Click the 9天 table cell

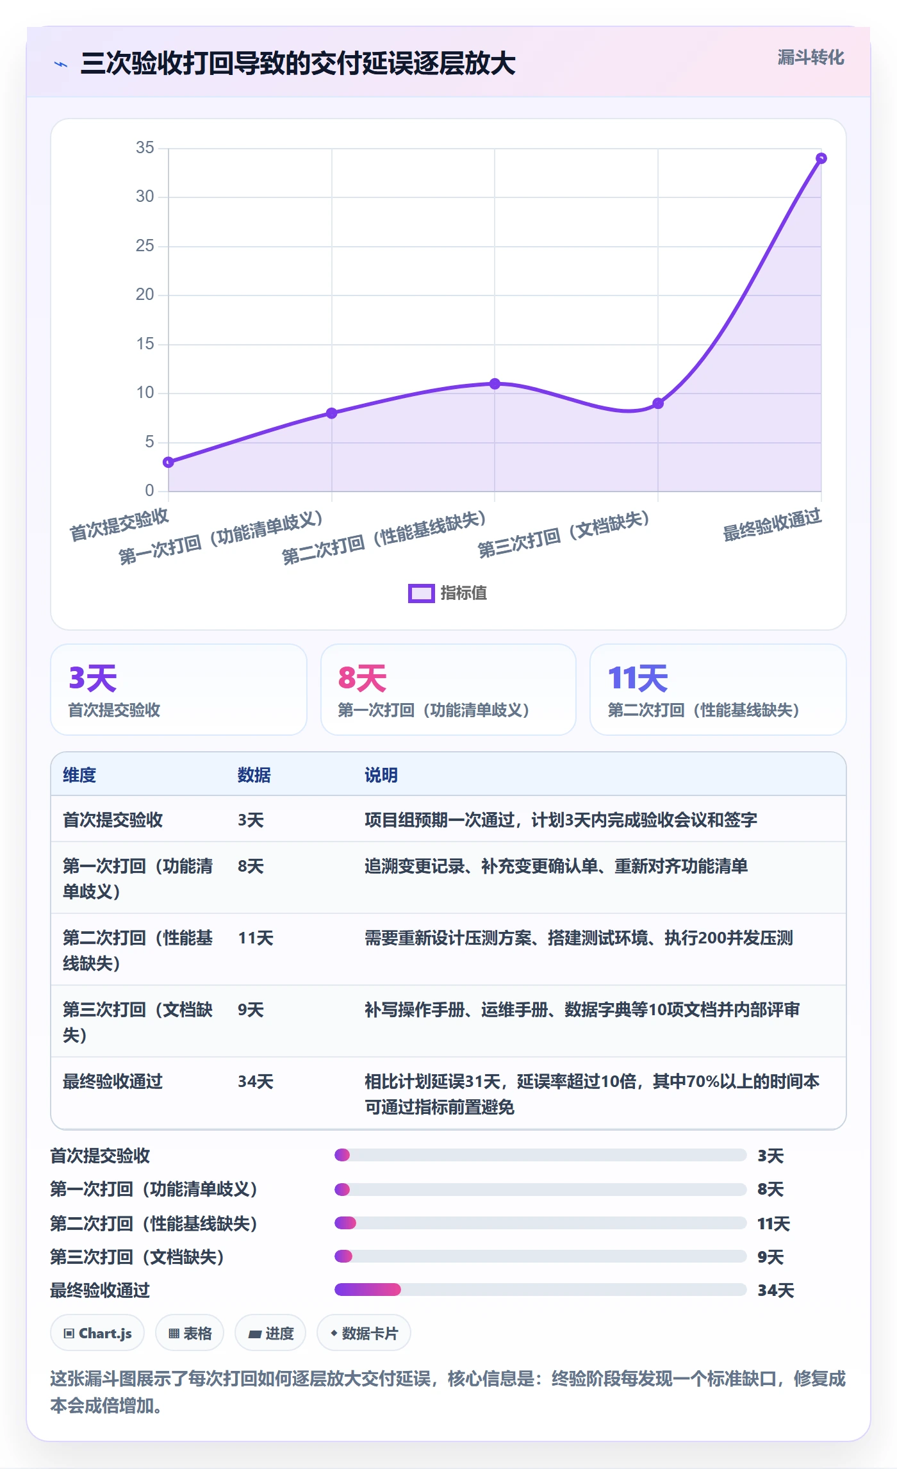click(x=251, y=1009)
